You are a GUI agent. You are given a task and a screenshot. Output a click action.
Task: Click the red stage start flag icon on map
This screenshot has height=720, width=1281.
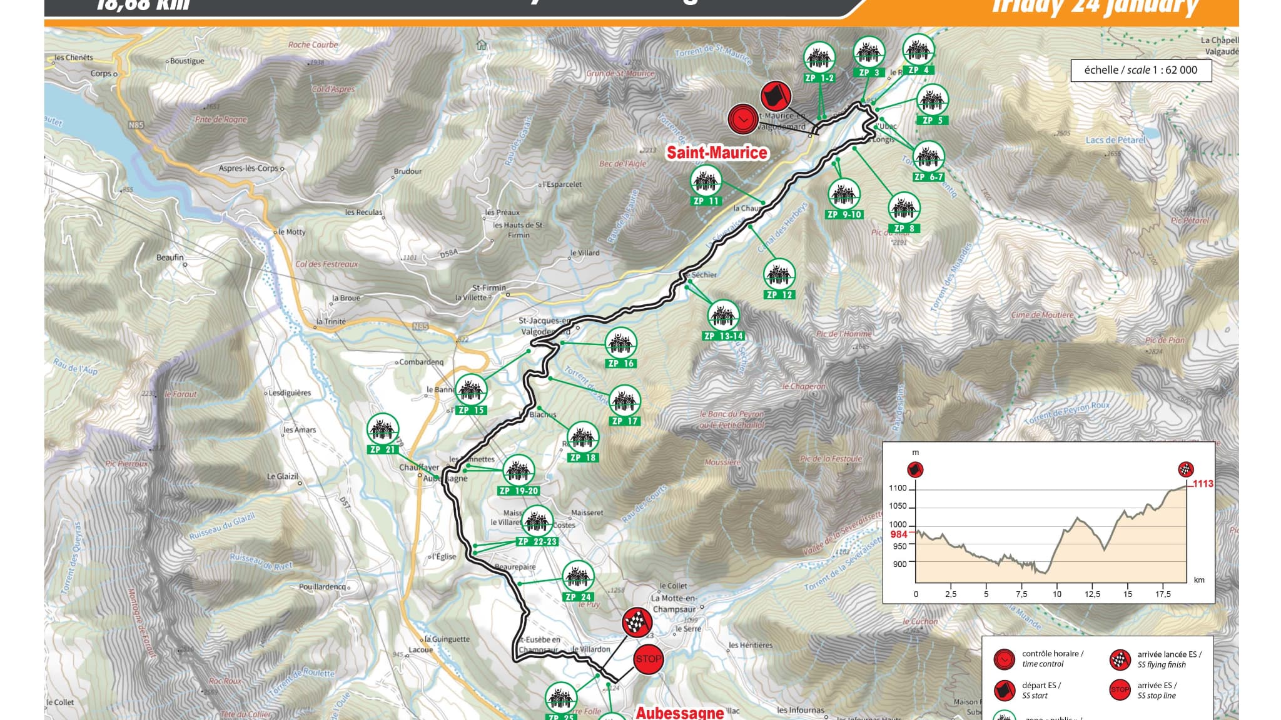tap(776, 97)
